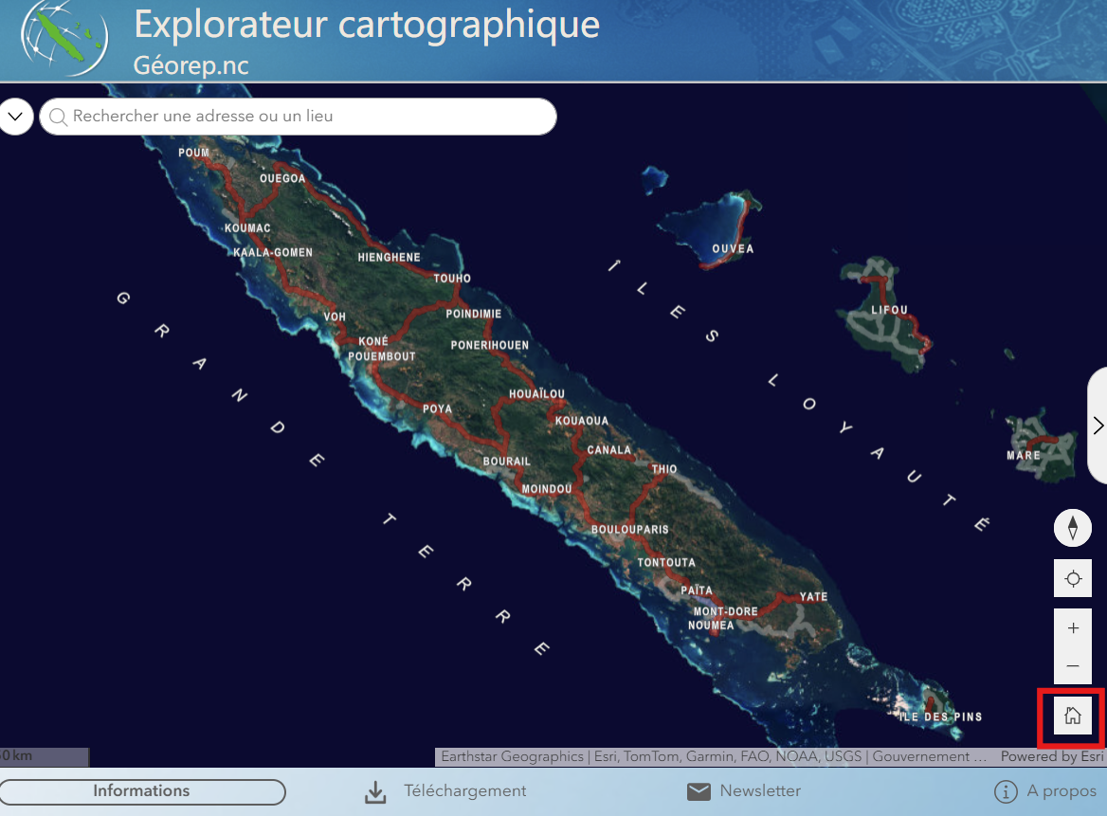The height and width of the screenshot is (816, 1107).
Task: Click the map scale bar
Action: (44, 756)
